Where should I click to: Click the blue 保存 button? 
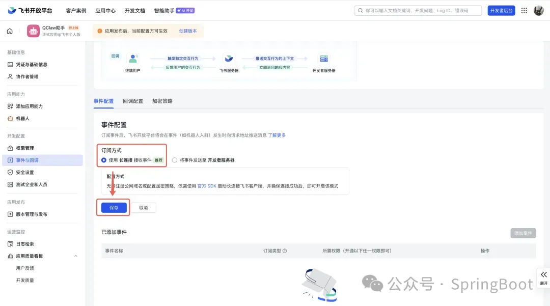coord(114,208)
